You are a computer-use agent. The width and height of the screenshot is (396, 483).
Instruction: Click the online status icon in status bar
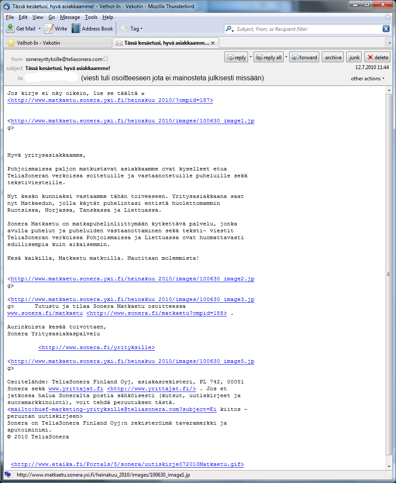pyautogui.click(x=7, y=474)
